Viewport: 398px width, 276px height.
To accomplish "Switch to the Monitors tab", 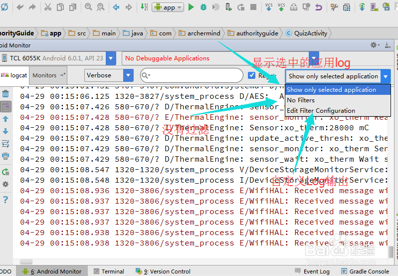I will (x=48, y=75).
